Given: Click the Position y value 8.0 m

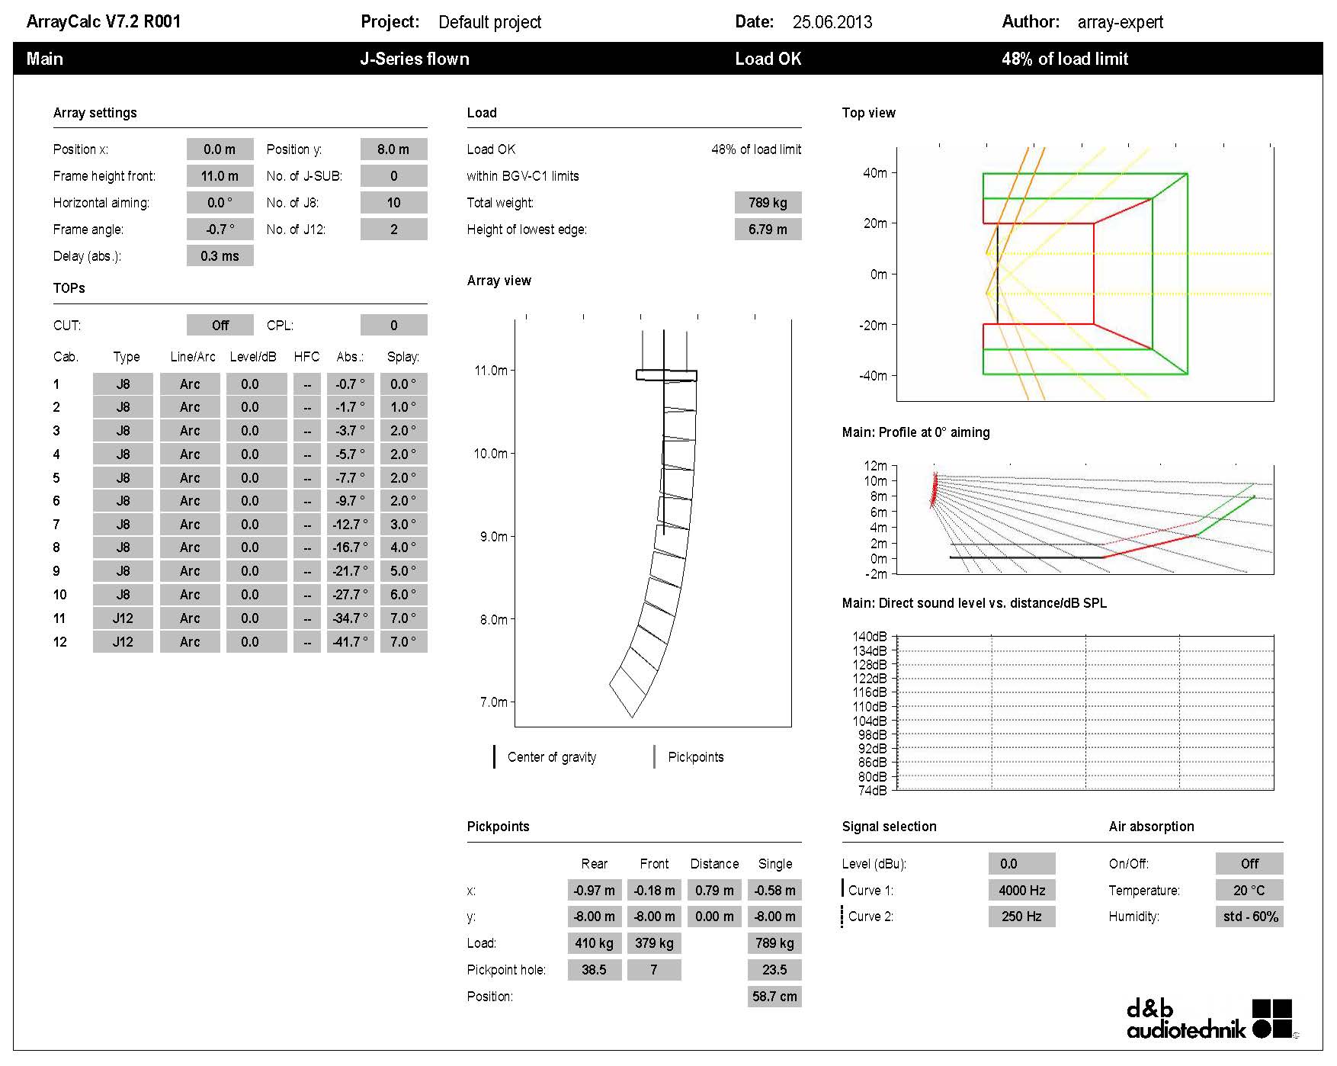Looking at the screenshot, I should click(393, 149).
